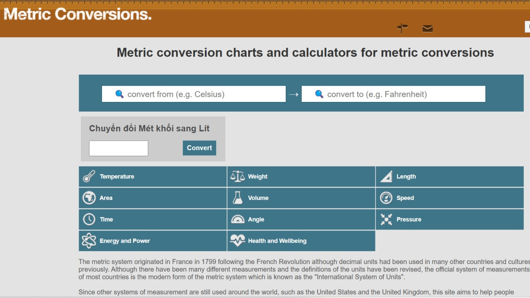The image size is (530, 298).
Task: Click the globe icon for Area
Action: click(x=89, y=198)
